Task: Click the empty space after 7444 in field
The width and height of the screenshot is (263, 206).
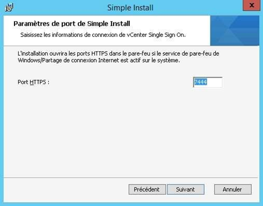Action: click(x=214, y=82)
